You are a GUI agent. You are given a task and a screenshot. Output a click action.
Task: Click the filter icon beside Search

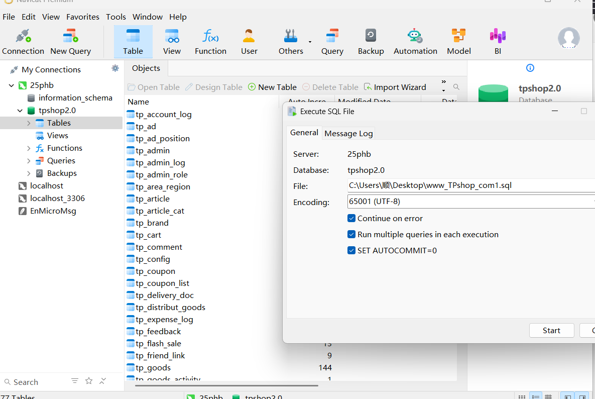point(75,381)
